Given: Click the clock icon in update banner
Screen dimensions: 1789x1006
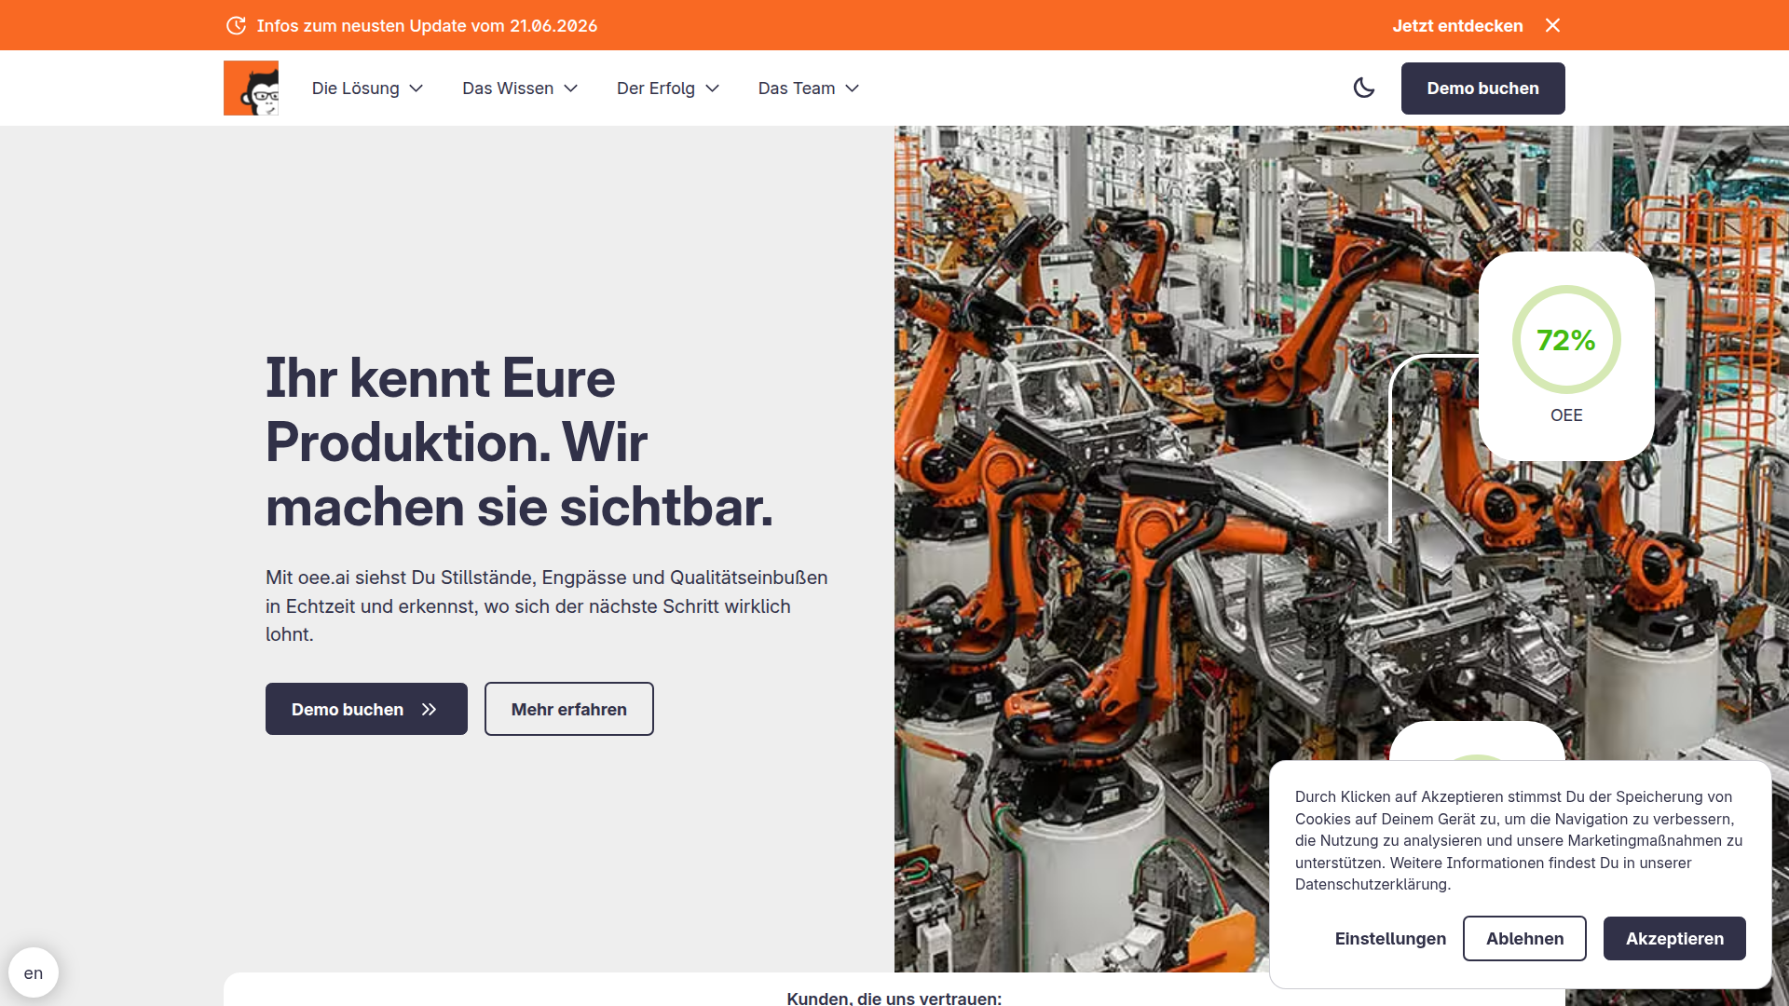Looking at the screenshot, I should 237,25.
